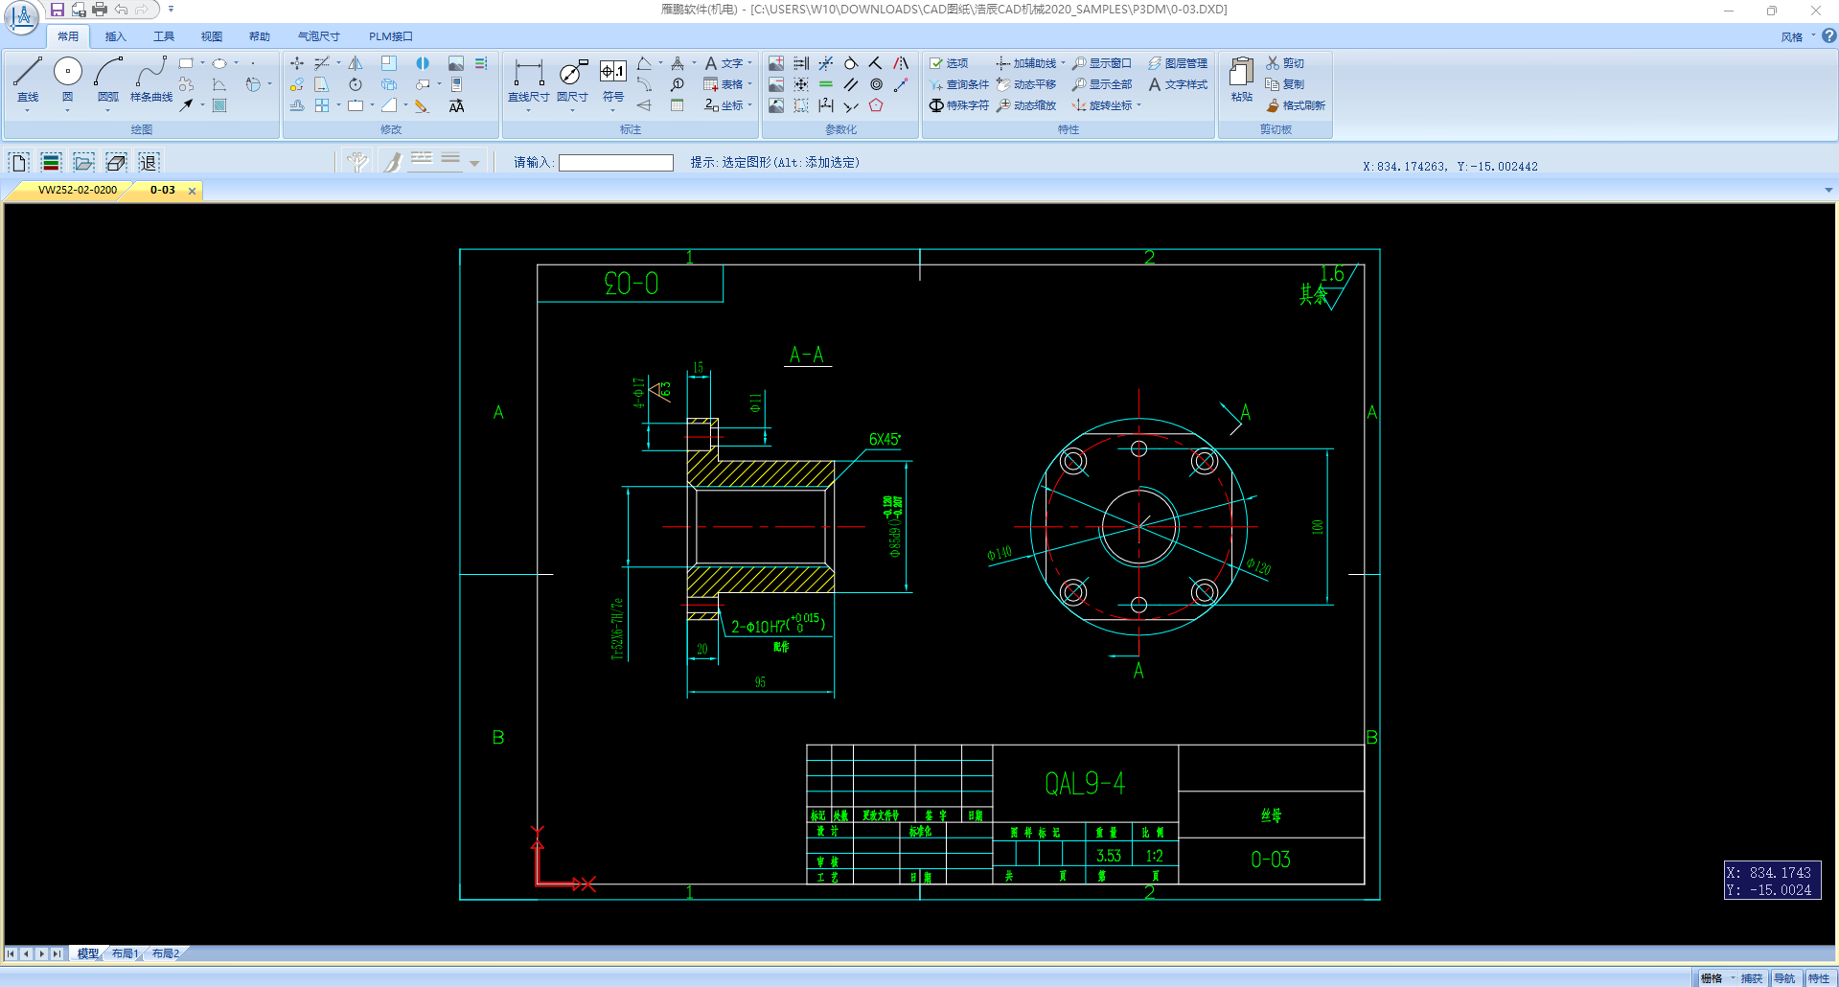The height and width of the screenshot is (987, 1839).
Task: Select the 直线尺寸 linear dimension tool
Action: (x=528, y=80)
